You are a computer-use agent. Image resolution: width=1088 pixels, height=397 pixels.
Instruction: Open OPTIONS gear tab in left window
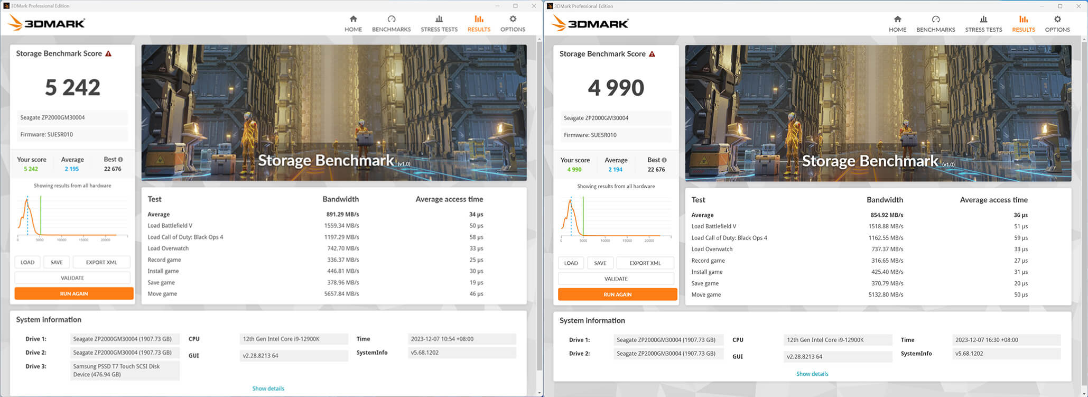click(x=513, y=24)
